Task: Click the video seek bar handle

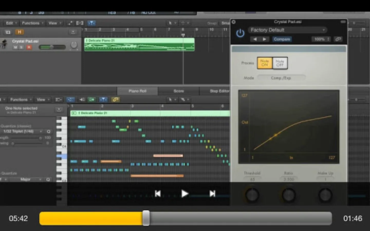Action: (x=146, y=218)
